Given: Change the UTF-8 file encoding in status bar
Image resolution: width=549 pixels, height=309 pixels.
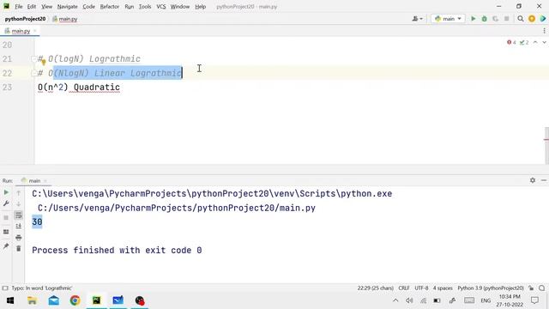Looking at the screenshot, I should click(421, 288).
